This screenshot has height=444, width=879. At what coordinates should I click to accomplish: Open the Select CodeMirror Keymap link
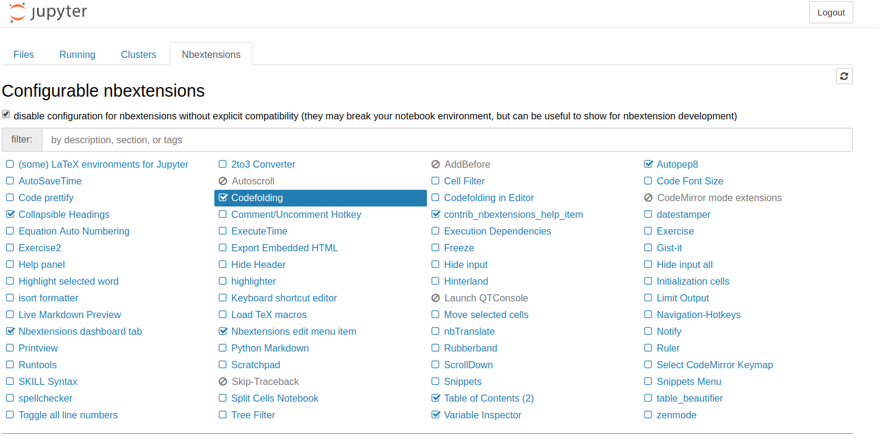[x=715, y=365]
